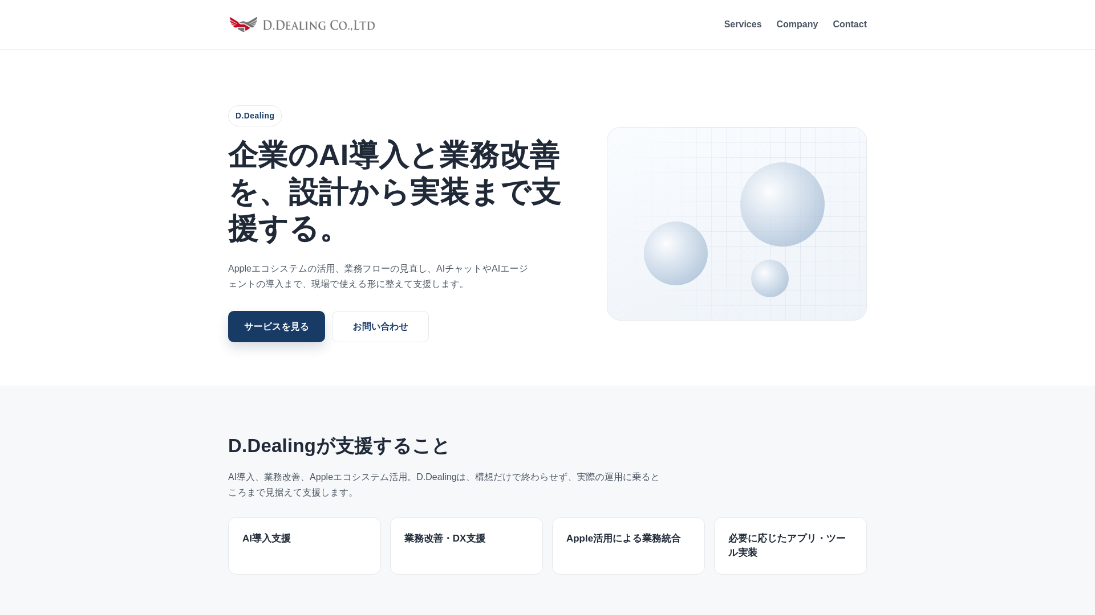
Task: Click the D.Dealing pill badge
Action: click(x=255, y=116)
